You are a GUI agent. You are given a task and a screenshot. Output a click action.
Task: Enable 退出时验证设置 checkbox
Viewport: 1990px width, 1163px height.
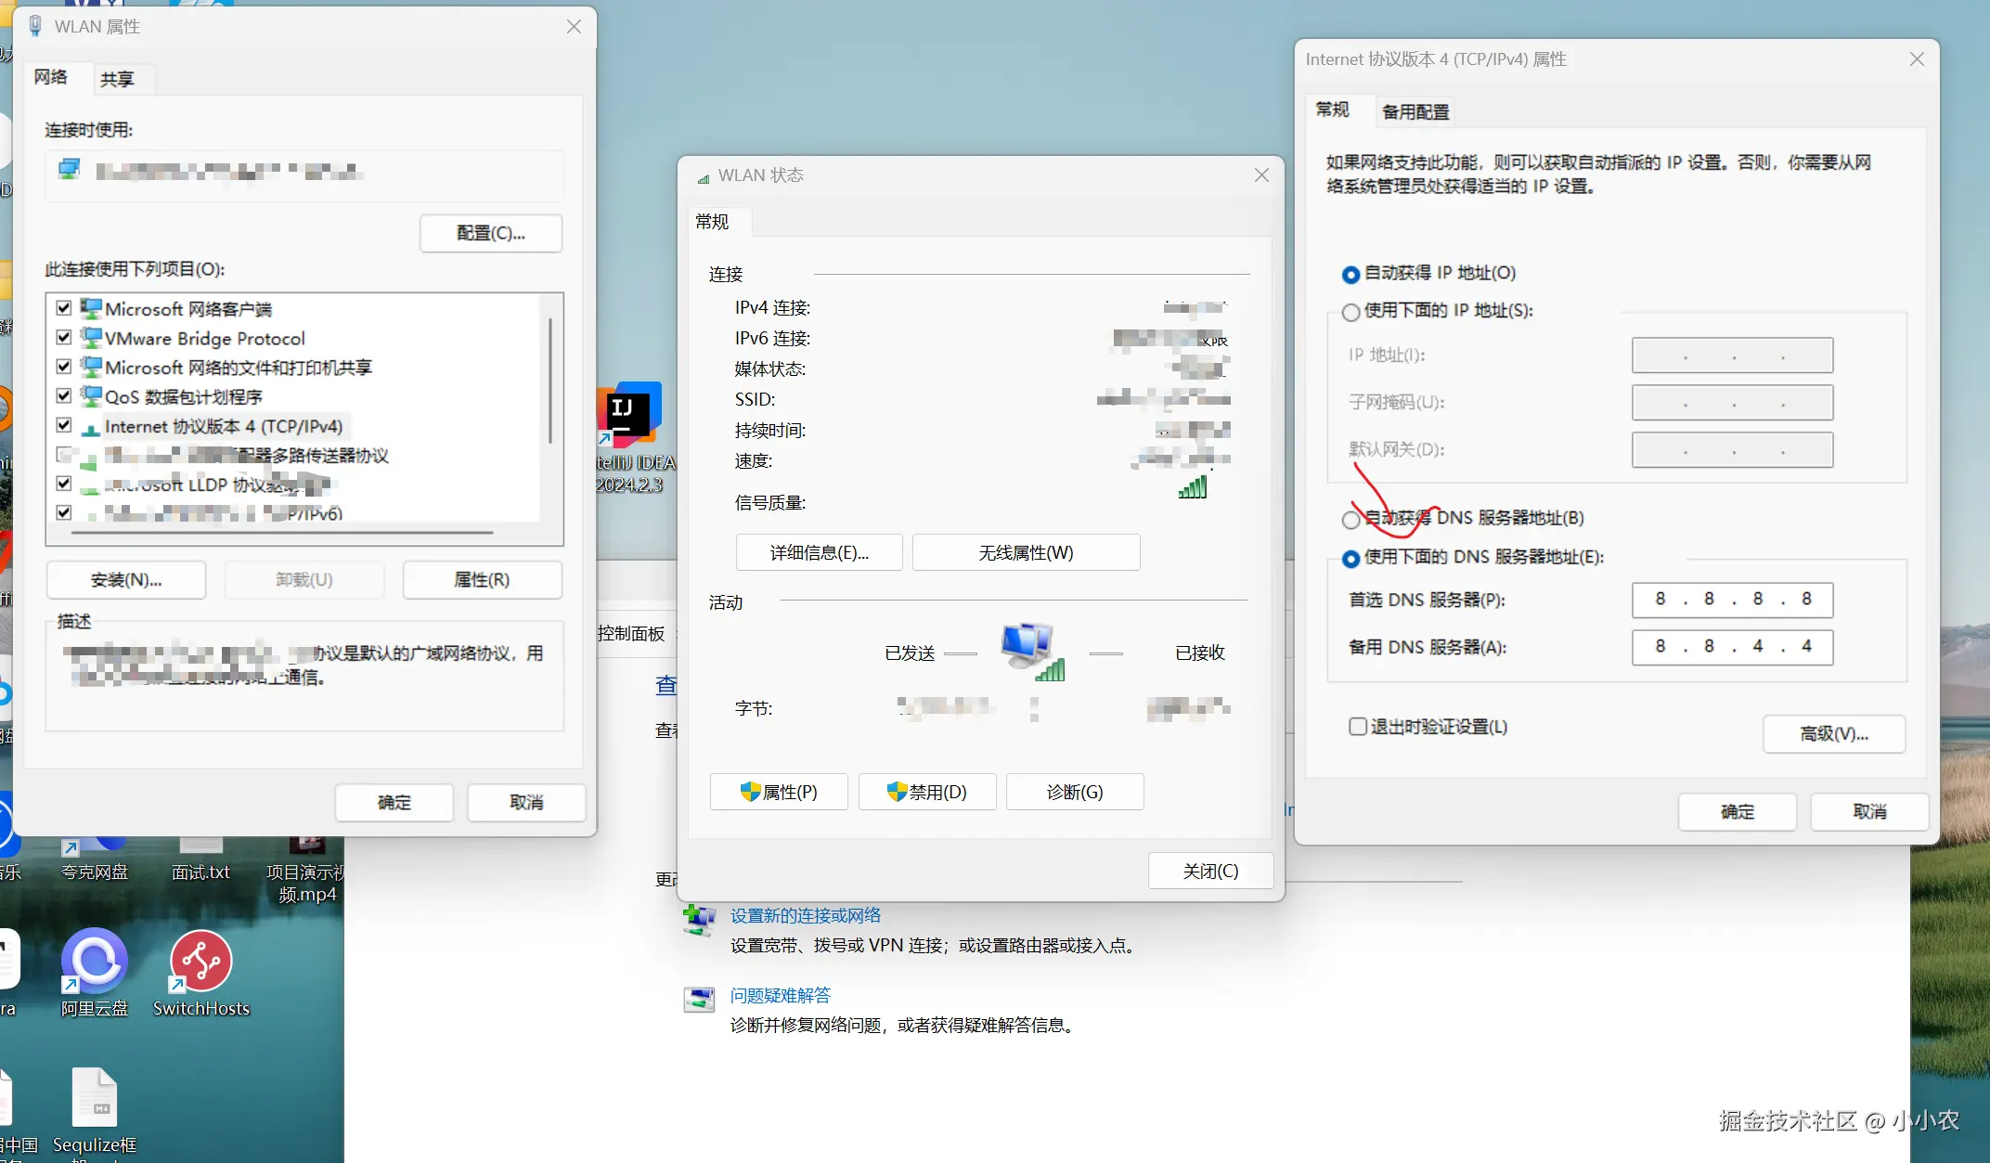click(x=1358, y=727)
